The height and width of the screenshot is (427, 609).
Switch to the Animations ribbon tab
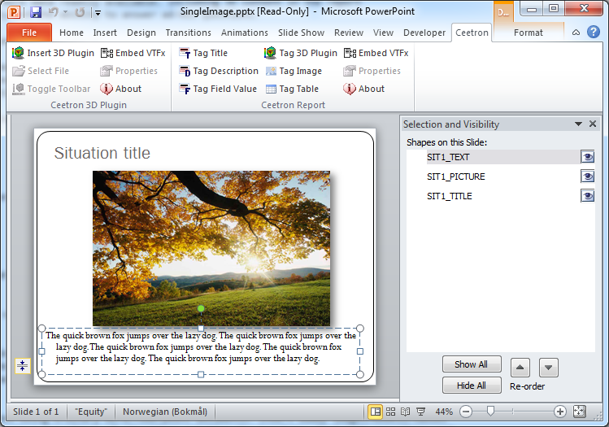coord(244,33)
